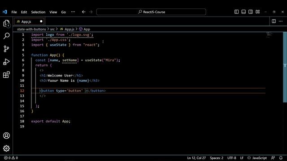
Task: Open the Extensions view
Action: (6, 75)
